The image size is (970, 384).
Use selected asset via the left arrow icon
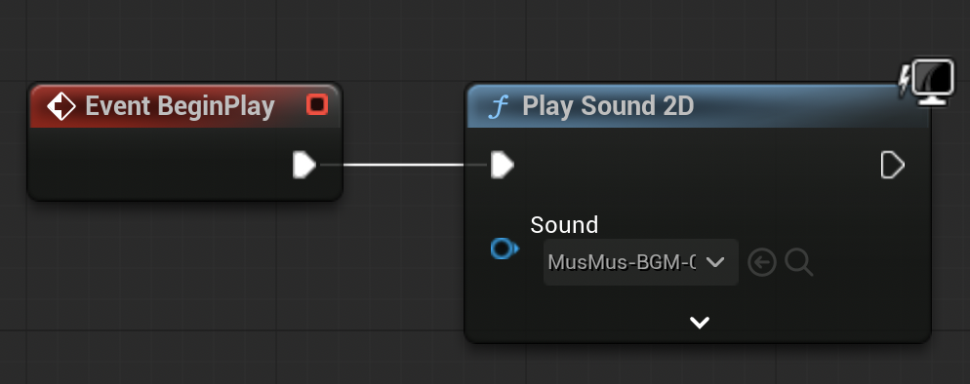click(x=761, y=262)
